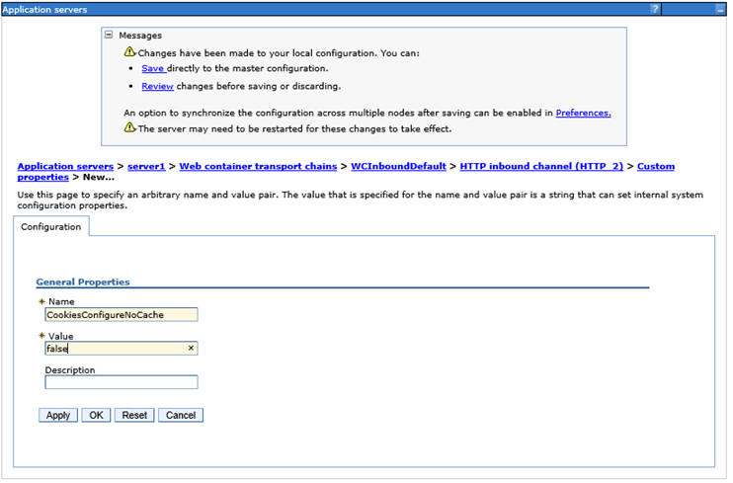Minimize the Application servers panel

pyautogui.click(x=720, y=9)
